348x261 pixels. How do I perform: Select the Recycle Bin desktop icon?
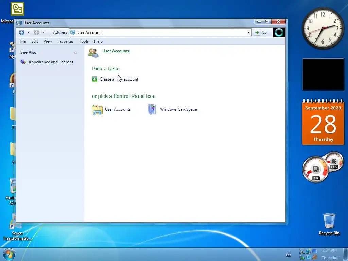click(x=329, y=224)
